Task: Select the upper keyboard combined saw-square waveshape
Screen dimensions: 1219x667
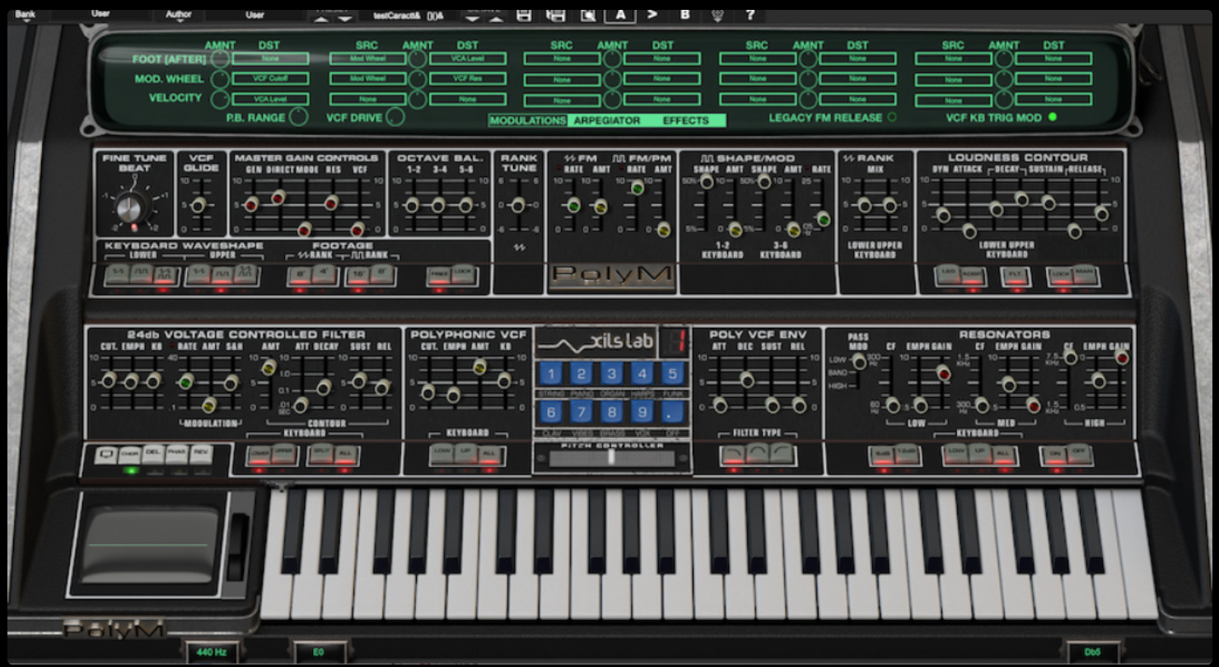Action: point(245,274)
